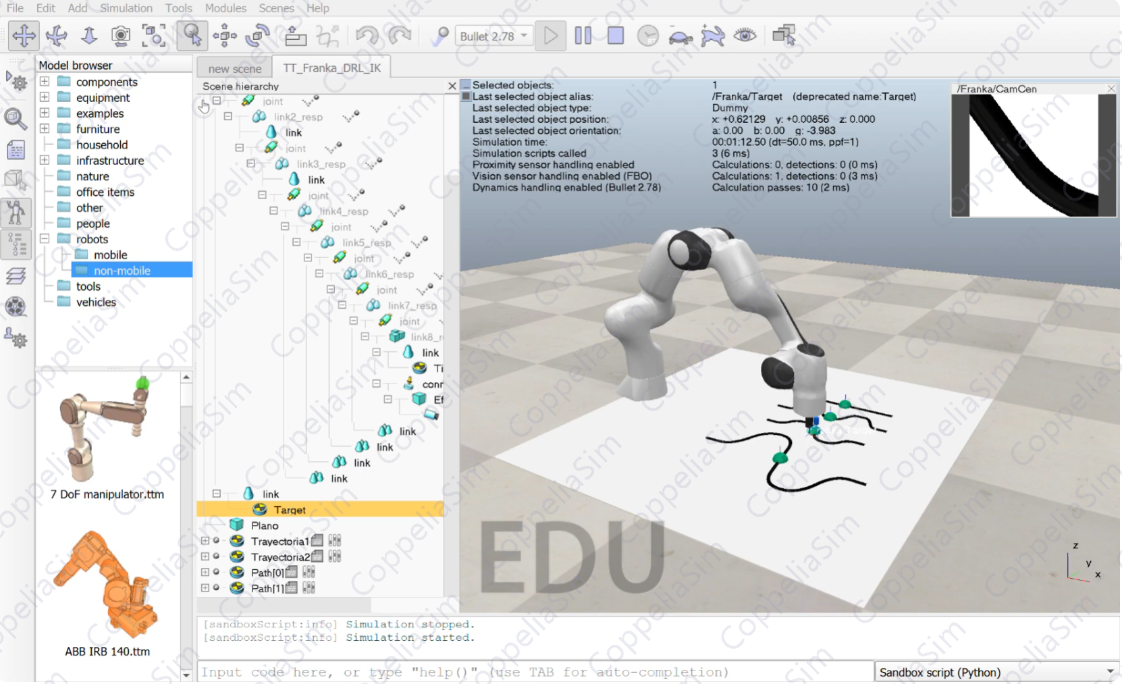Screen dimensions: 1122x684
Task: Expand the Trayectoria1 tree node
Action: 205,540
